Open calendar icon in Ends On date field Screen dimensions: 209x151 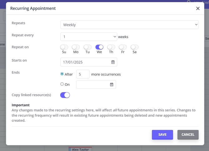pyautogui.click(x=112, y=85)
